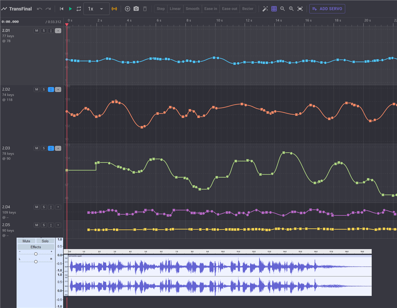Viewport: 397px width, 308px height.
Task: Click the 2.D5 track name
Action: coord(6,225)
